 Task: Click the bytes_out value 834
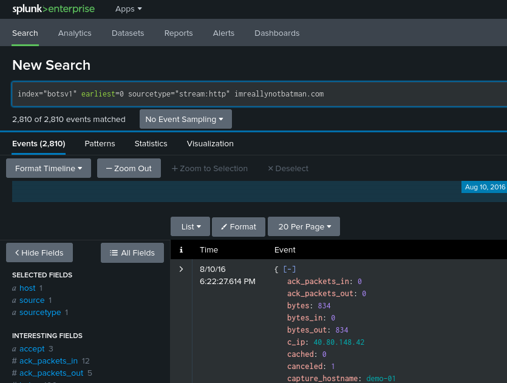point(342,330)
